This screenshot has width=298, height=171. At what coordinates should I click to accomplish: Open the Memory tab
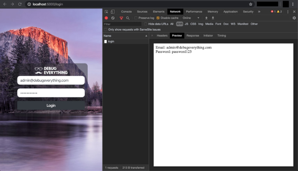tap(213, 12)
